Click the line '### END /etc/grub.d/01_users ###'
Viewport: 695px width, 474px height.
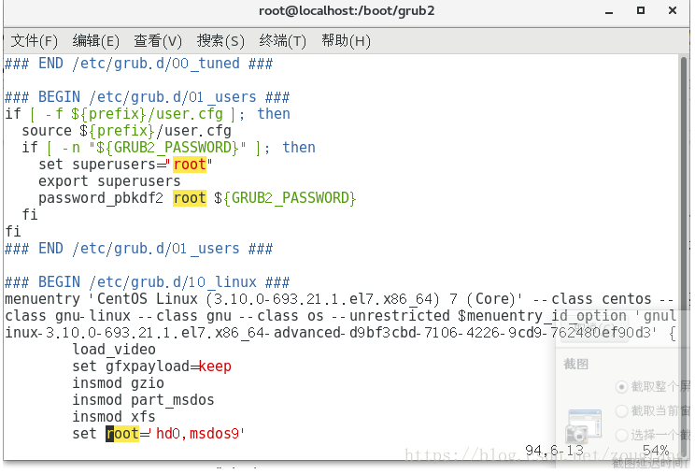[139, 249]
